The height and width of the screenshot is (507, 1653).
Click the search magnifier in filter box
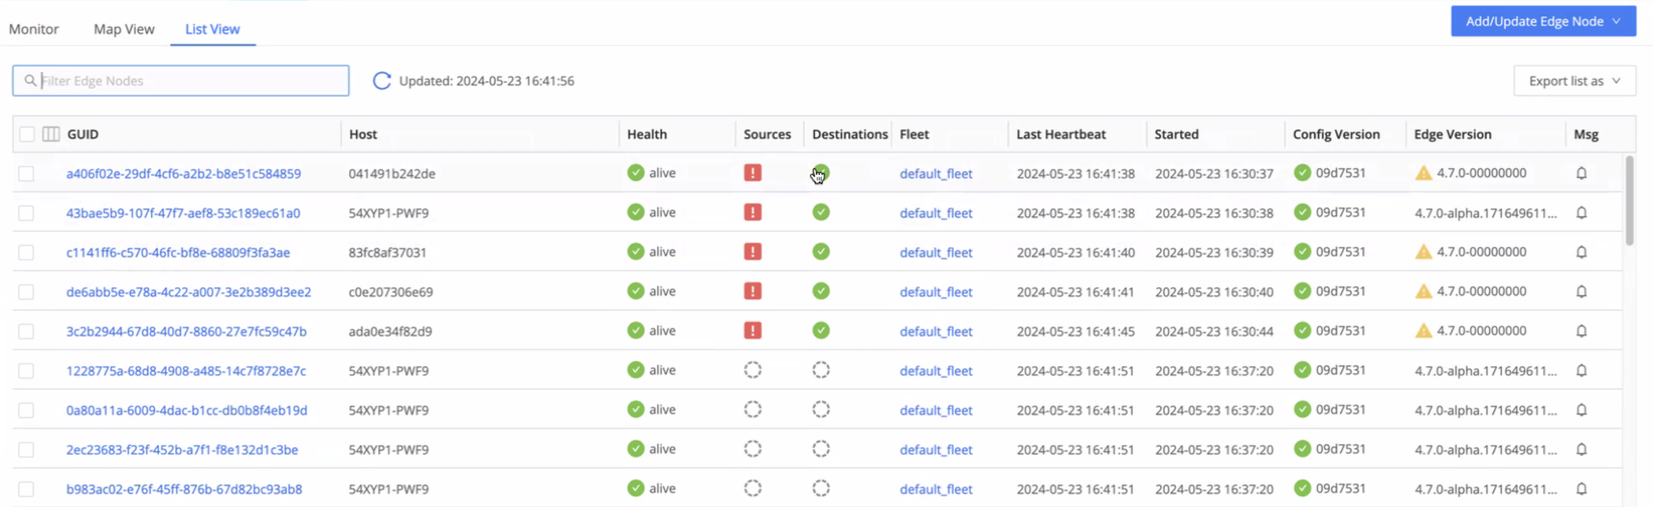pyautogui.click(x=30, y=81)
